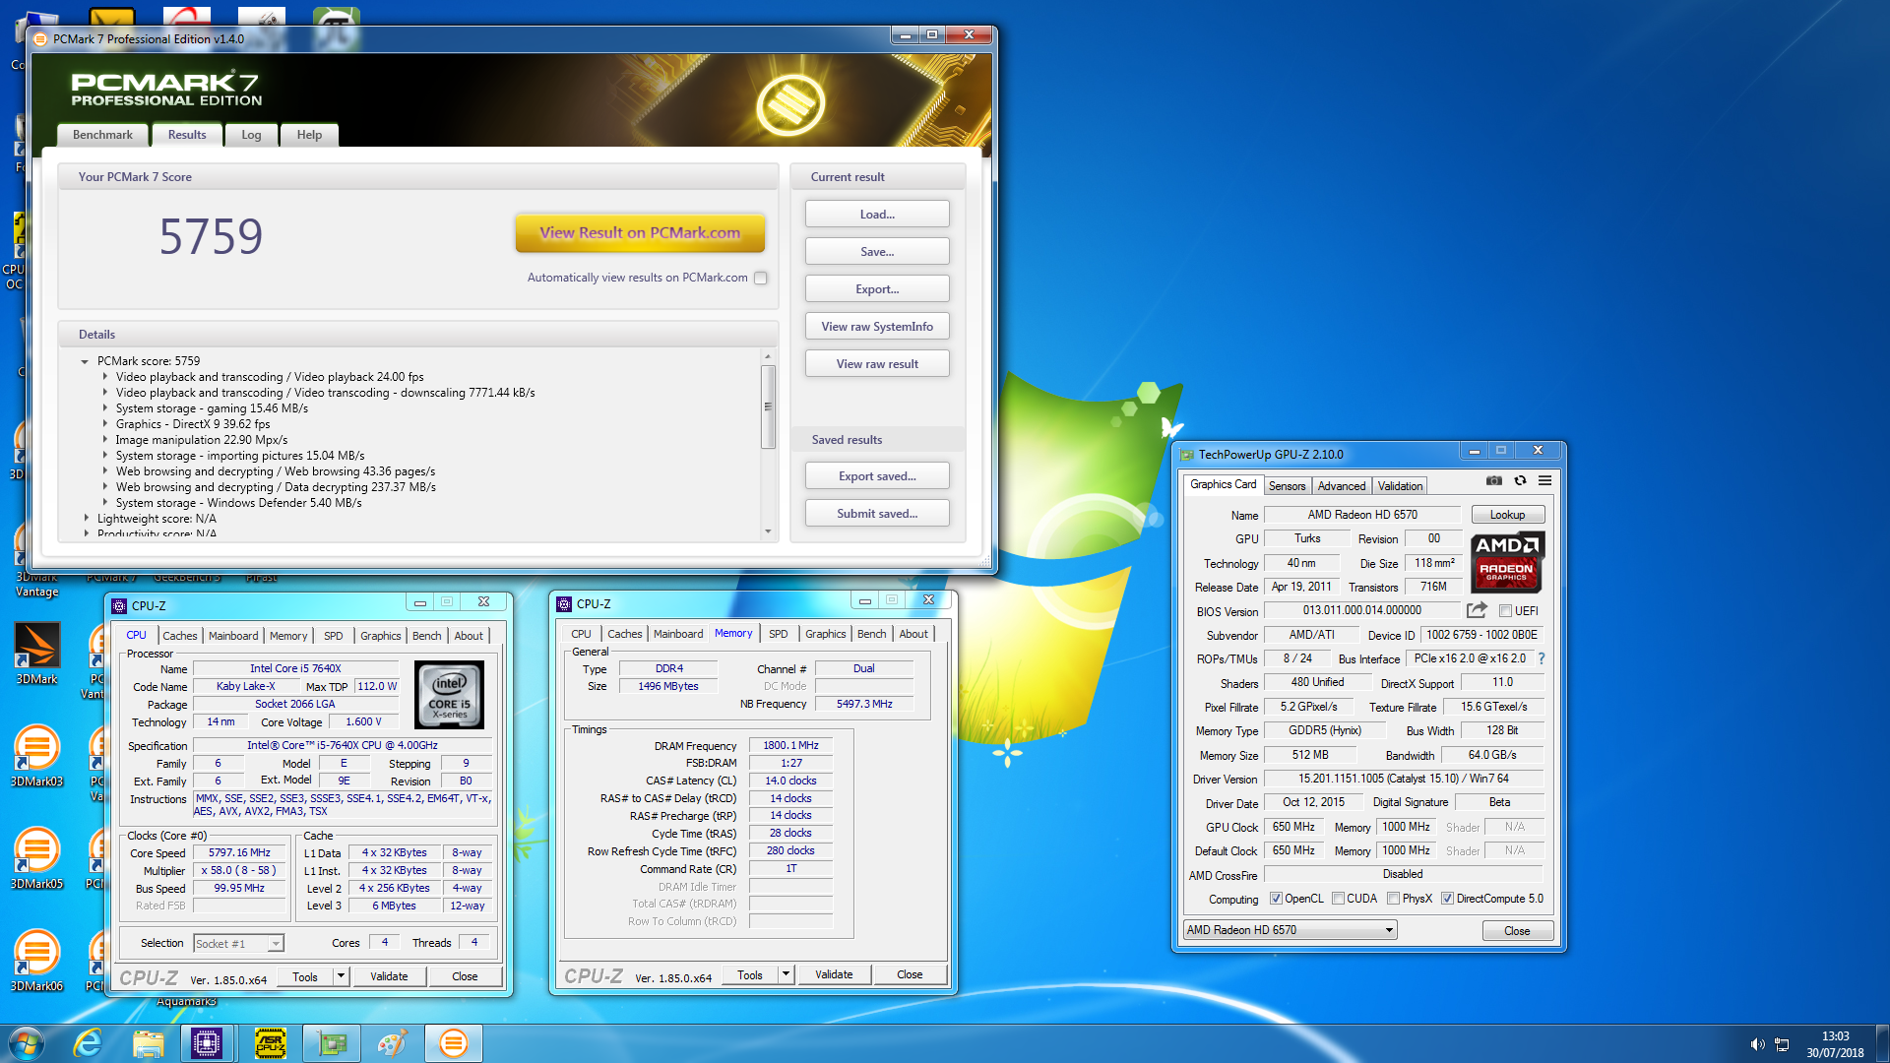
Task: Switch to CPU-Z purple taskbar icon
Action: [207, 1043]
